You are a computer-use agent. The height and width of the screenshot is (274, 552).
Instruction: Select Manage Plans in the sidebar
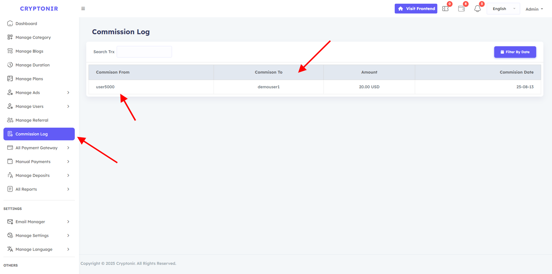[29, 79]
